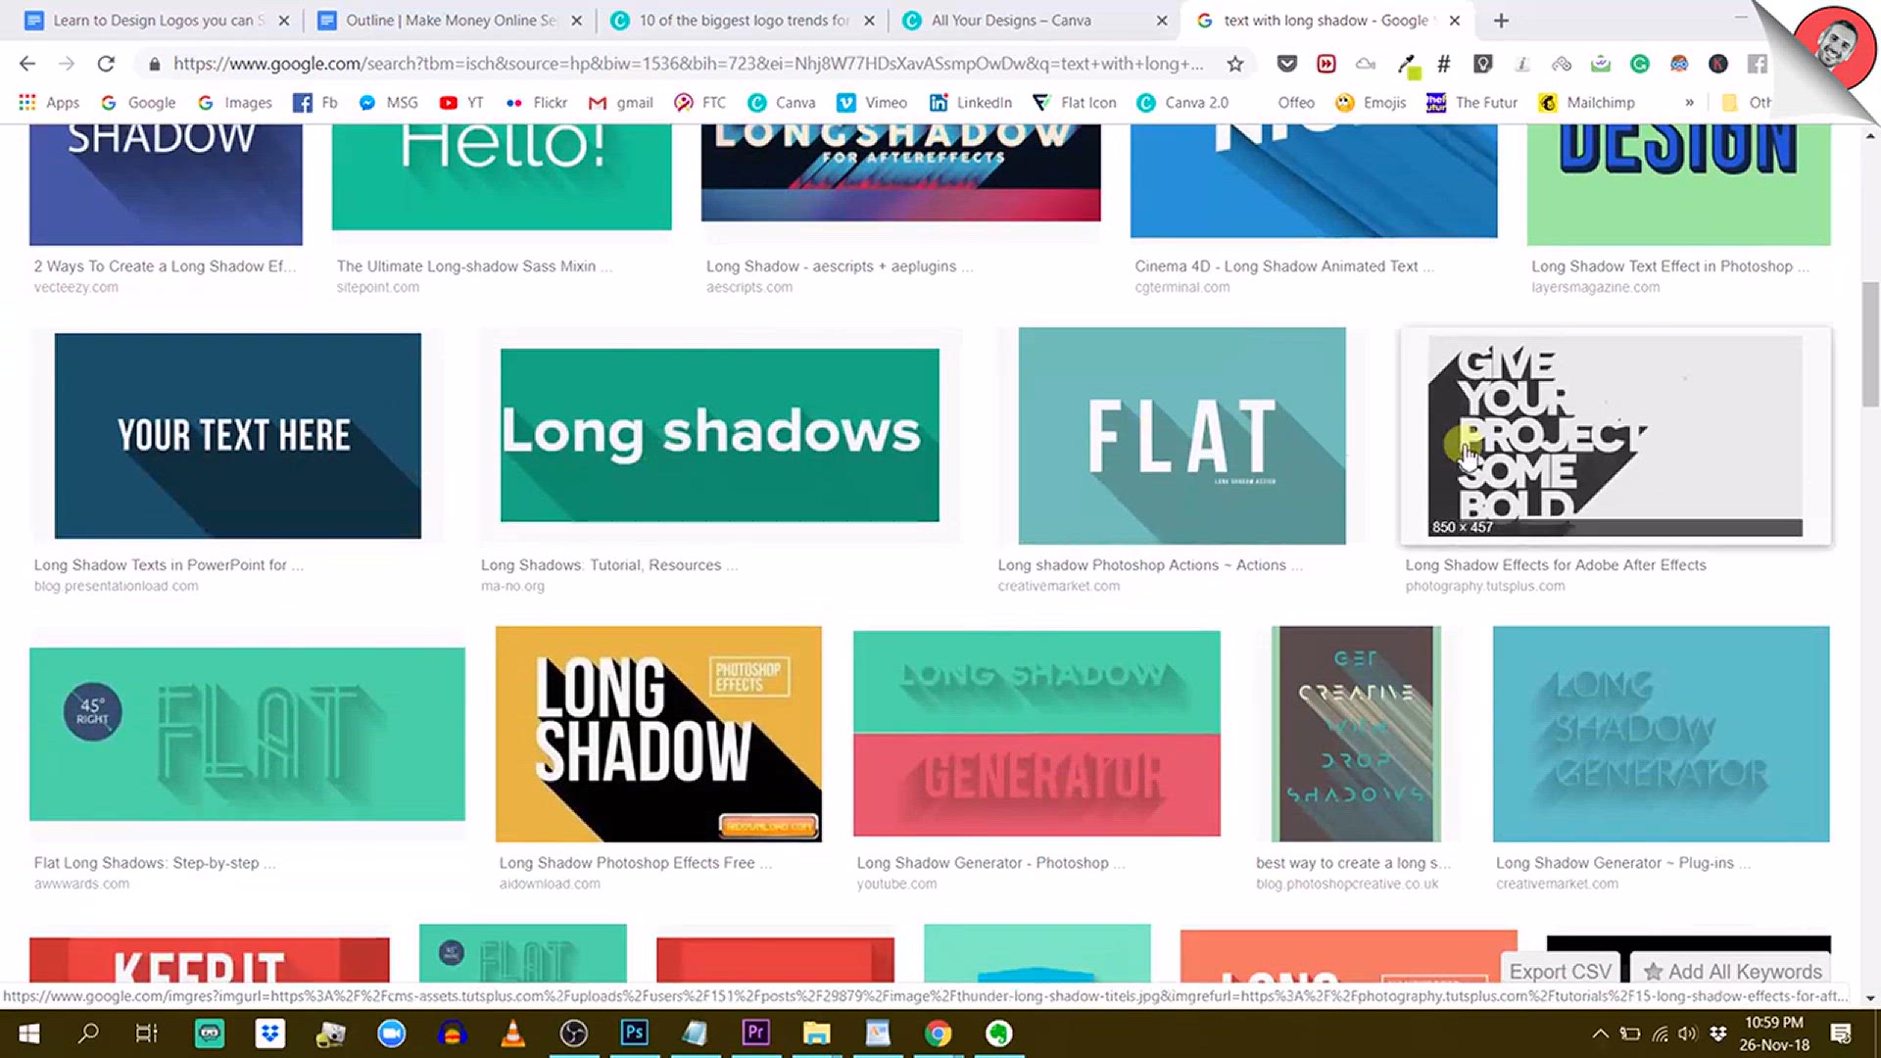Activate the eyedropper color picker extension

[1408, 65]
